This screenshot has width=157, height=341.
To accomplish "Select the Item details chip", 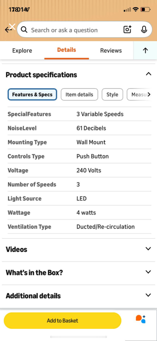I will coord(79,94).
